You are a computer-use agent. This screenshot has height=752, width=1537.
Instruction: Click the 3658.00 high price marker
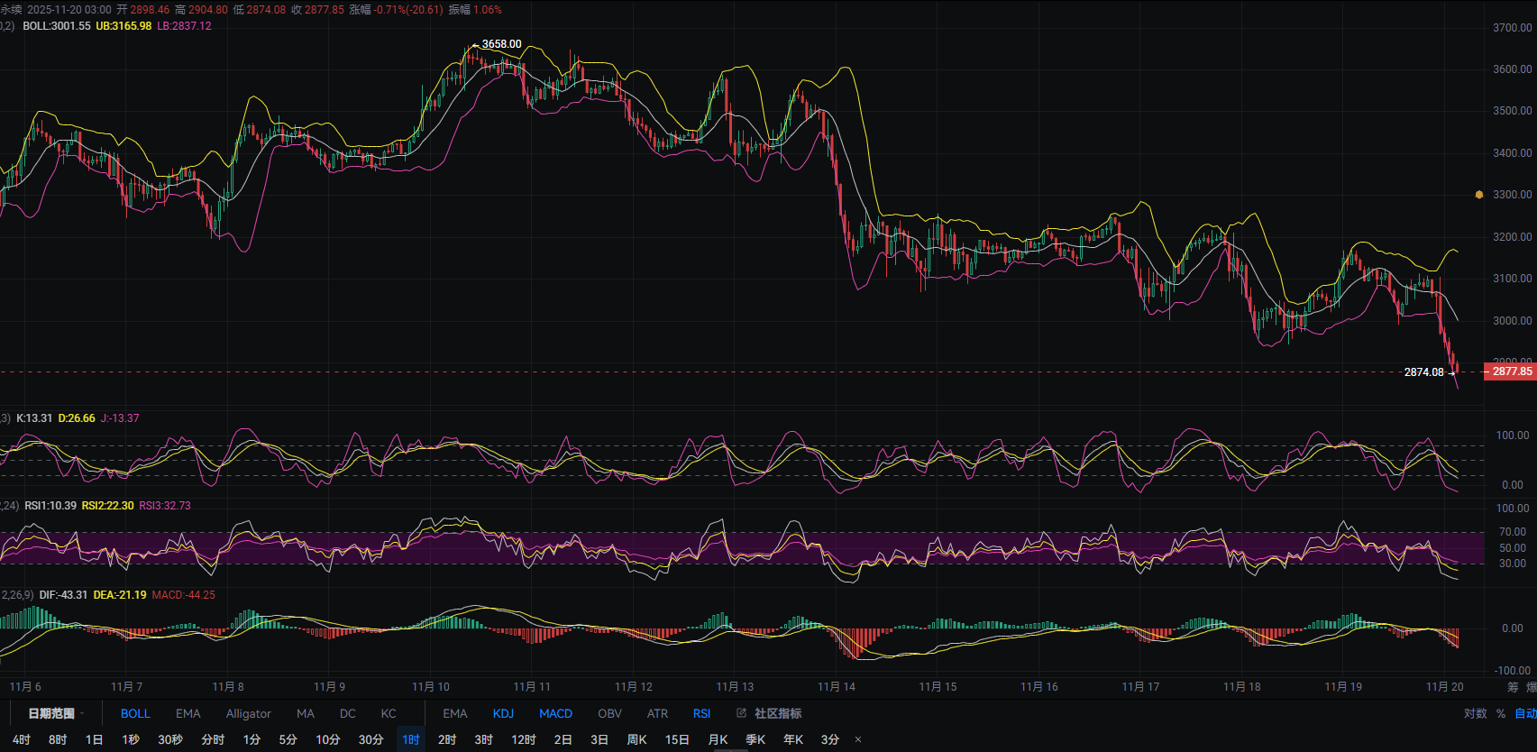tap(500, 44)
